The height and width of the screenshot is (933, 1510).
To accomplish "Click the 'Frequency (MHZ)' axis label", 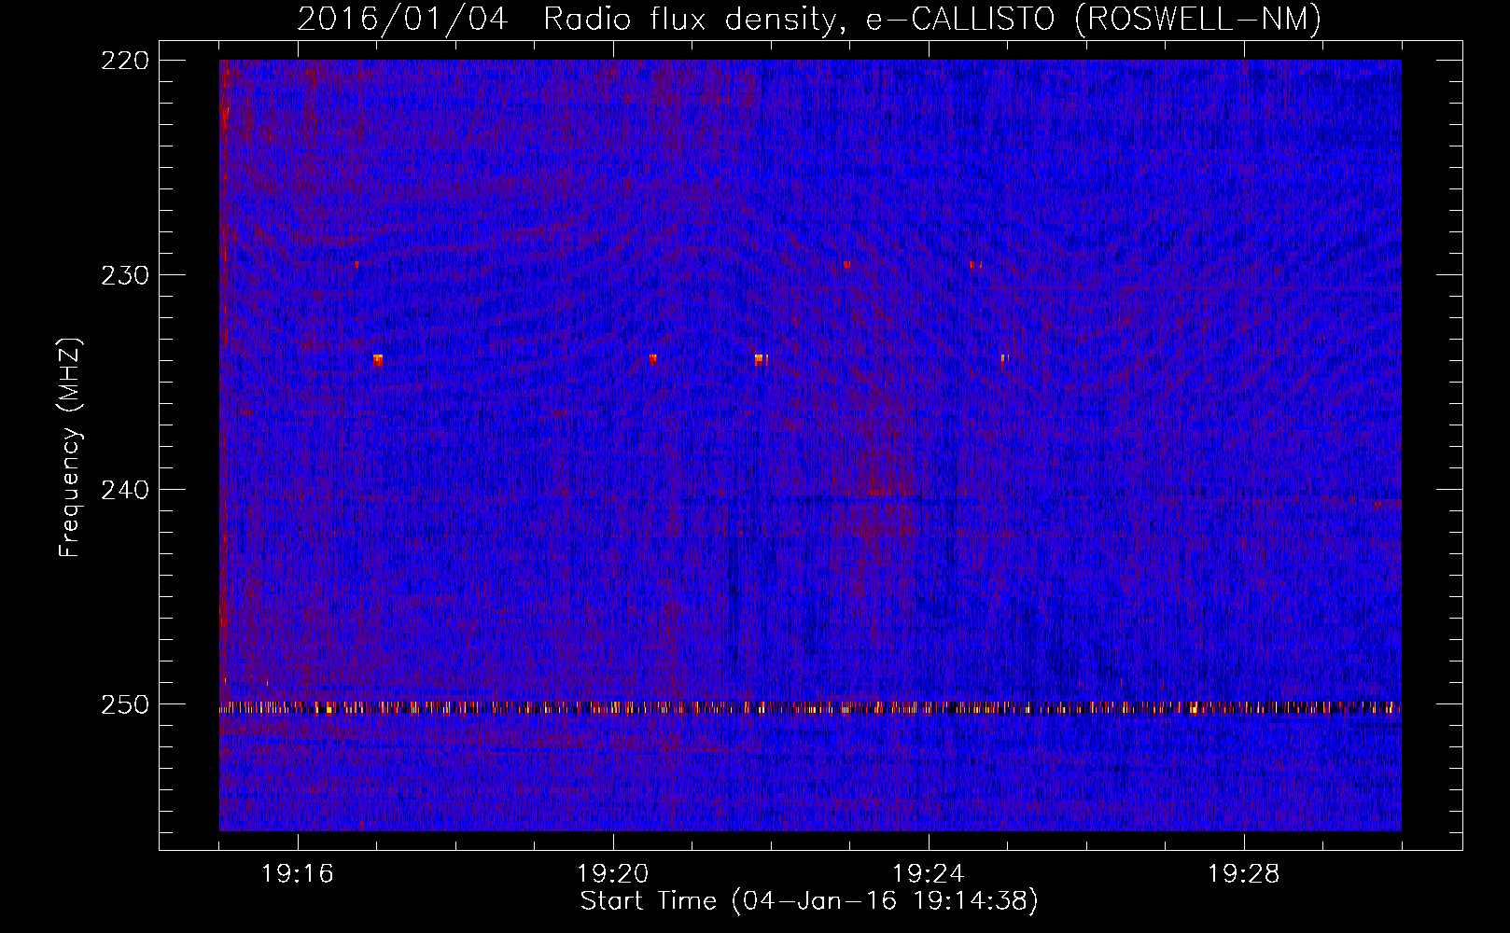I will [70, 447].
